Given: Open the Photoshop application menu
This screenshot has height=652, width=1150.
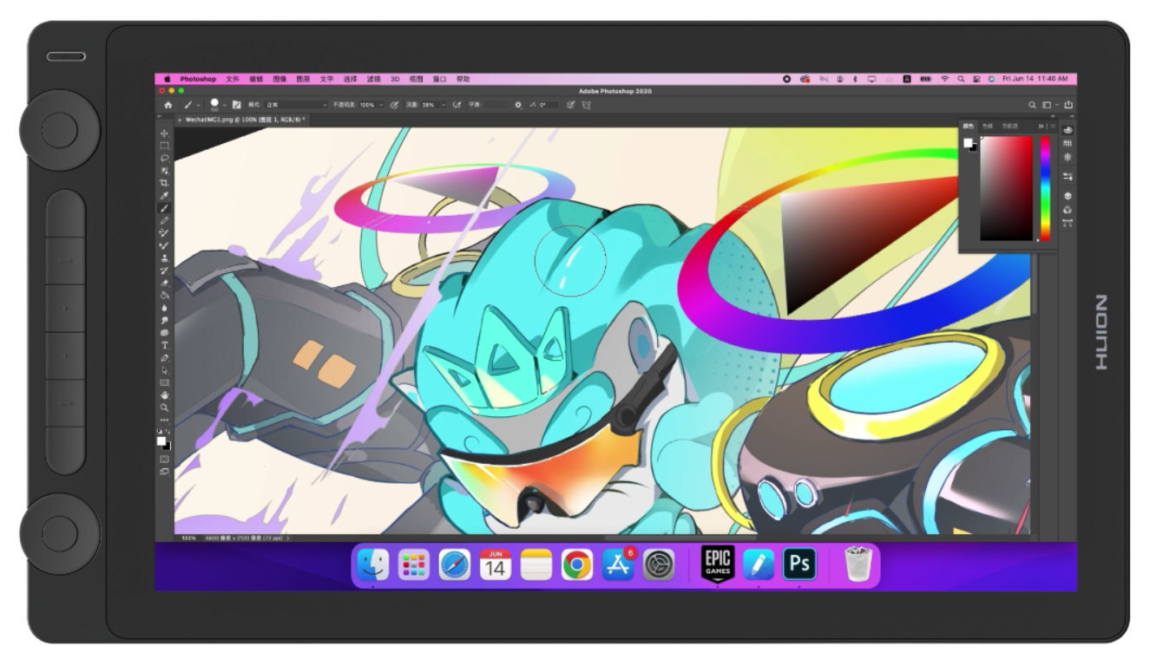Looking at the screenshot, I should (198, 79).
